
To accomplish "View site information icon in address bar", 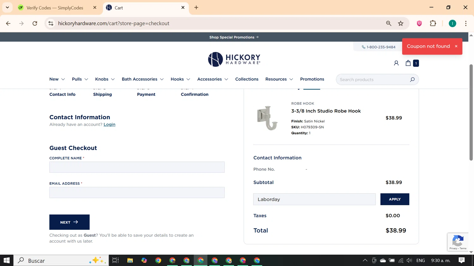I will tap(51, 23).
